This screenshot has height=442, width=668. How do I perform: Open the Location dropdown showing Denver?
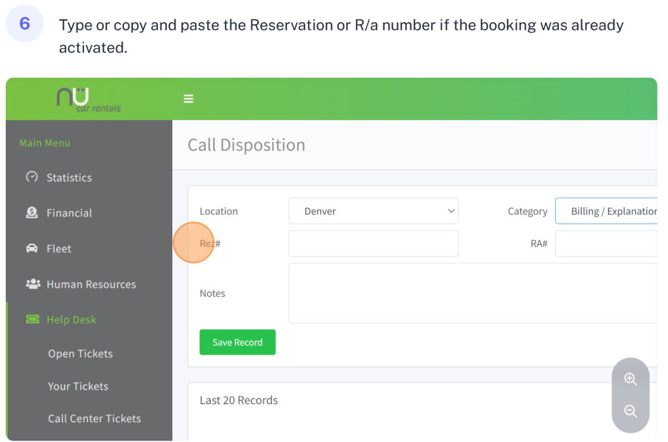373,211
